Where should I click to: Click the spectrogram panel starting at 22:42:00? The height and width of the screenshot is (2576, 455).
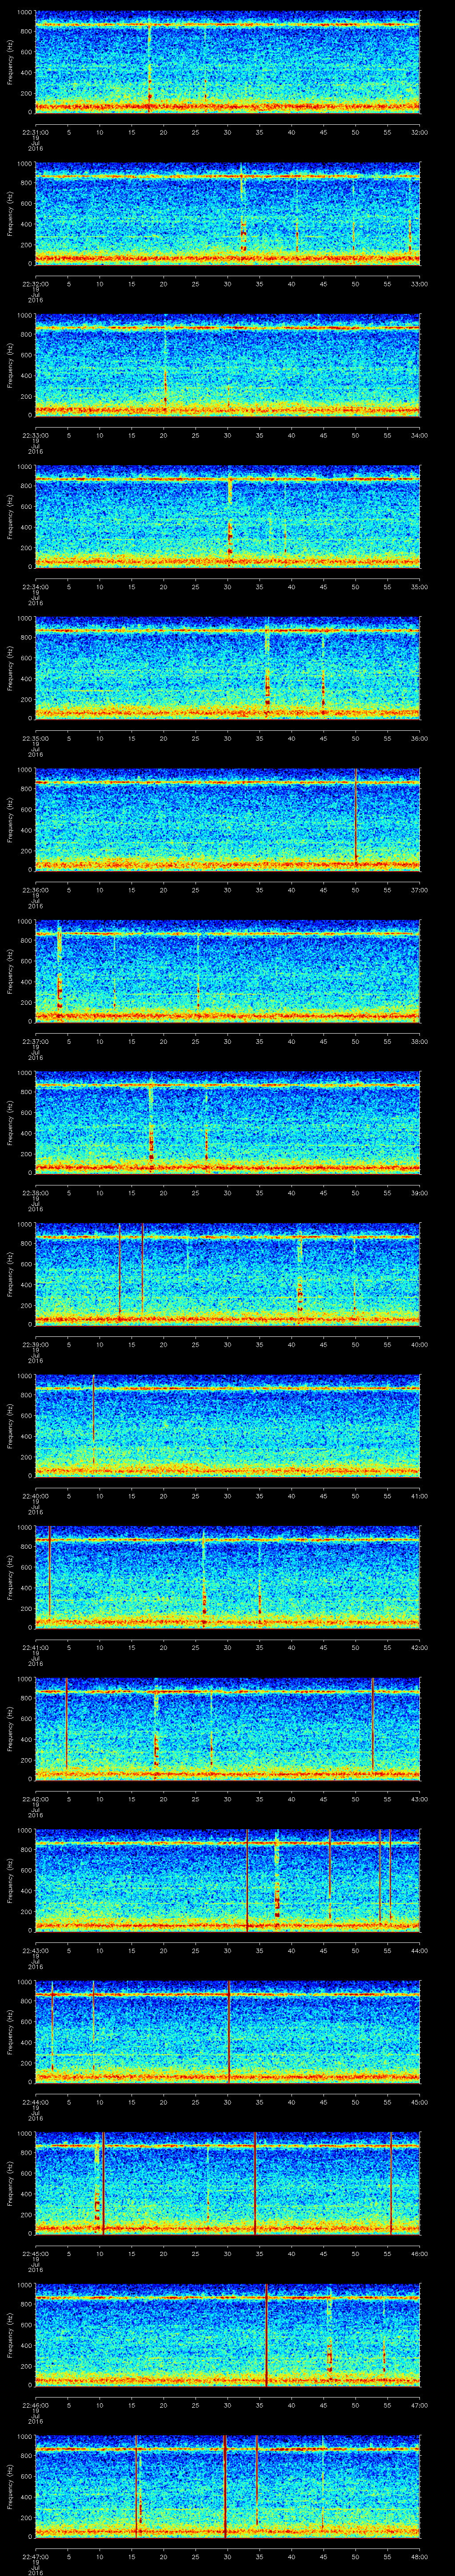tap(228, 1728)
